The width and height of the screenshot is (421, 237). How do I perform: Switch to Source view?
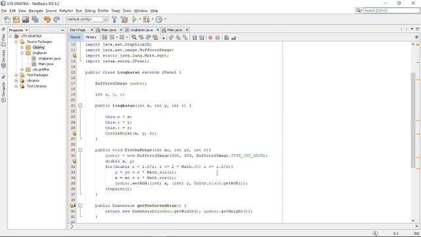[x=75, y=37]
